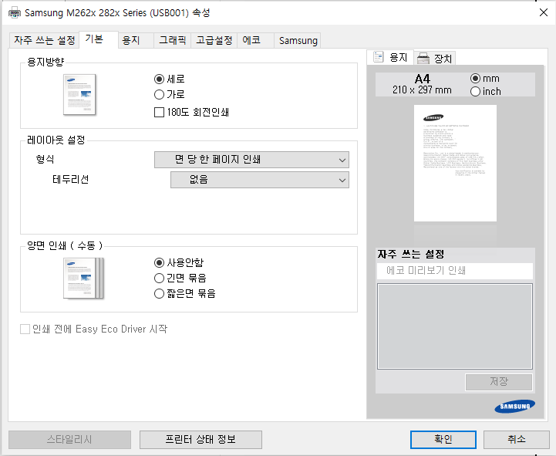Click the 스타일리시 button

[x=69, y=440]
